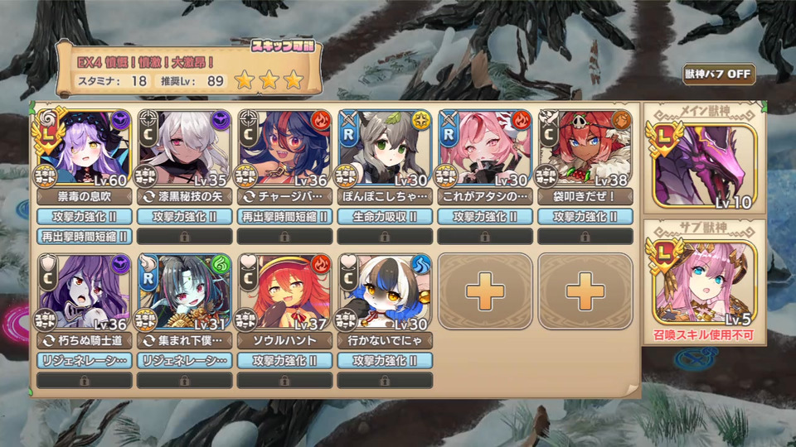Select the 祟毒の息吹 skill label

85,196
